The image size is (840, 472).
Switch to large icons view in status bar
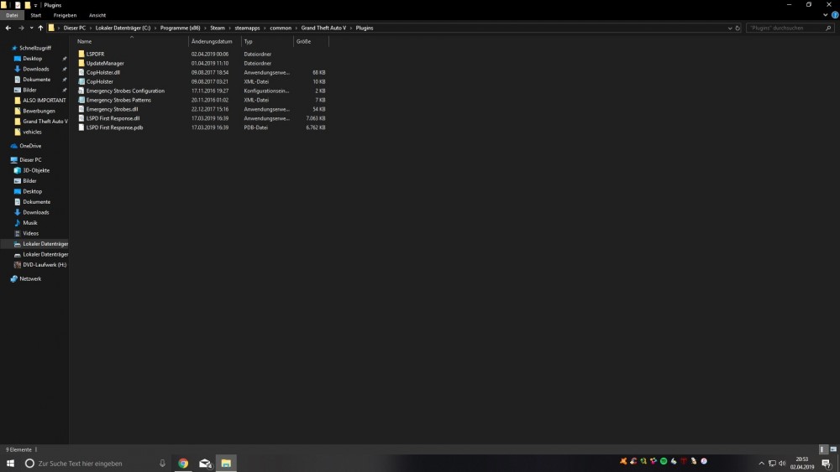tap(833, 449)
